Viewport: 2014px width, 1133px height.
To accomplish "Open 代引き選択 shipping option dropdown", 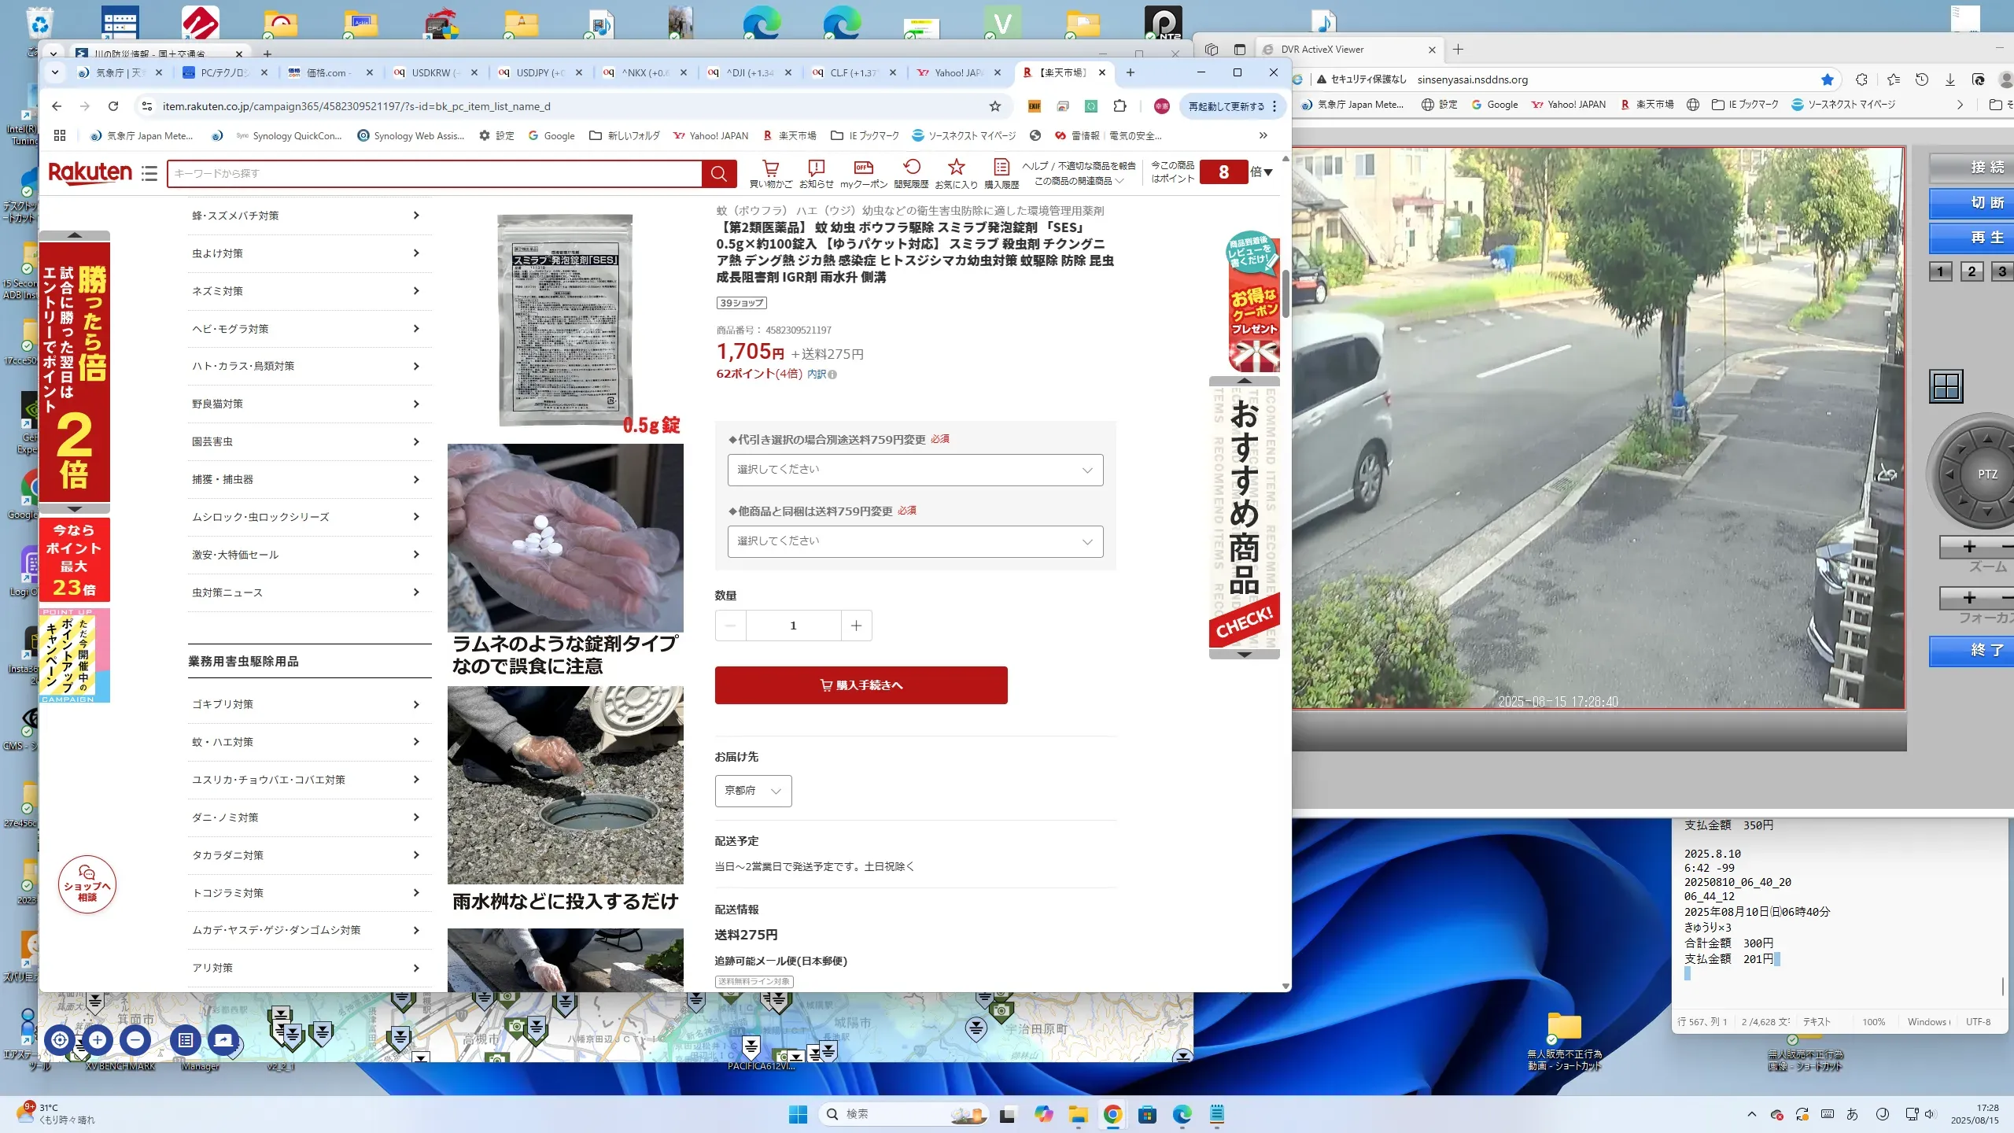I will [915, 470].
